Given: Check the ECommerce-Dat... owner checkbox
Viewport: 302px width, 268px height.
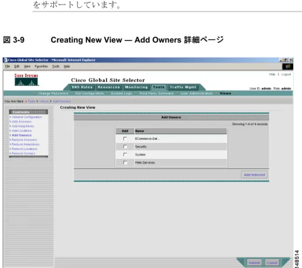Looking at the screenshot, I should 125,139.
